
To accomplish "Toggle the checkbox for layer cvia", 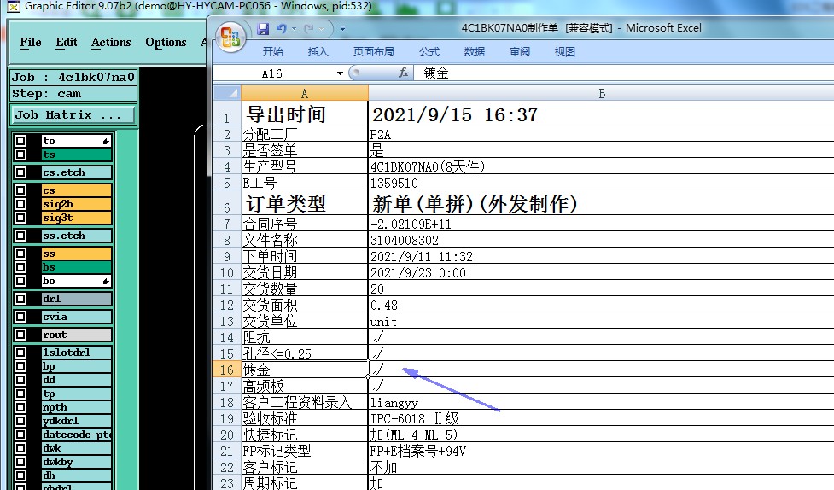I will click(x=20, y=317).
